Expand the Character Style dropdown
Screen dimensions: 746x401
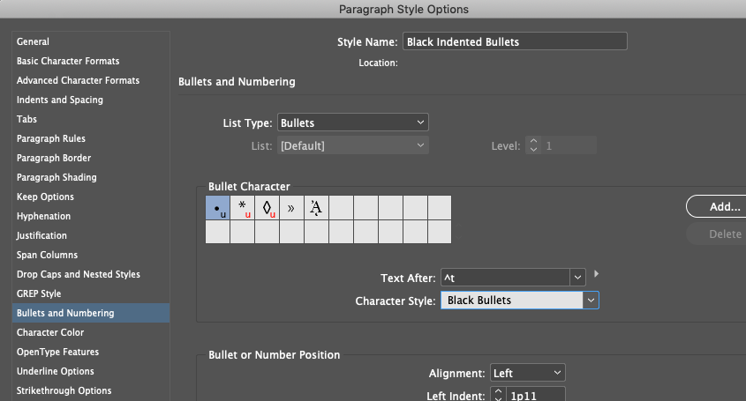tap(591, 301)
